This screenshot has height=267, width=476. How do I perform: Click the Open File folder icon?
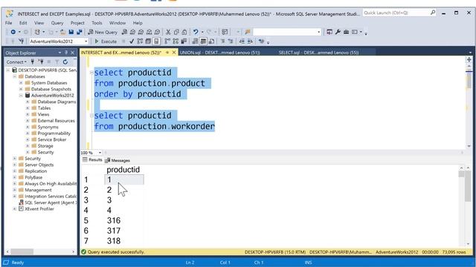(x=62, y=32)
